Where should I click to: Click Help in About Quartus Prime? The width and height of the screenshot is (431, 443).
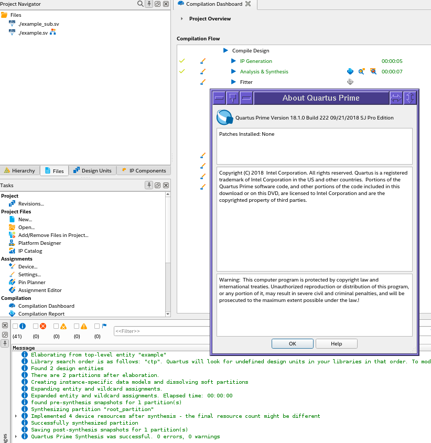click(x=336, y=343)
